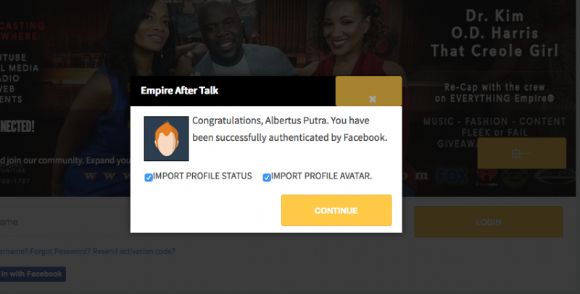
Task: Click the clipboard checkmark icon on yellow button
Action: point(516,153)
